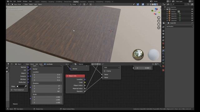Enable the From Instancer checkbox
Image resolution: width=200 pixels, height=112 pixels.
pos(12,90)
